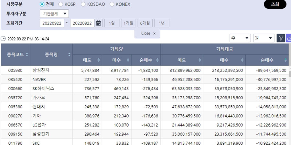Open the 원 currency unit dropdown
Viewport: 291px width, 145px height.
click(264, 38)
